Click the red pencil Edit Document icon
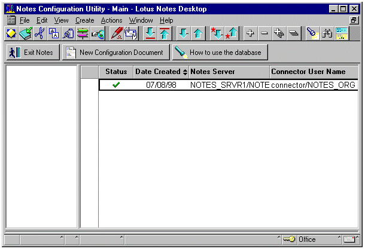Viewport: 365px width, 249px height. [x=116, y=33]
